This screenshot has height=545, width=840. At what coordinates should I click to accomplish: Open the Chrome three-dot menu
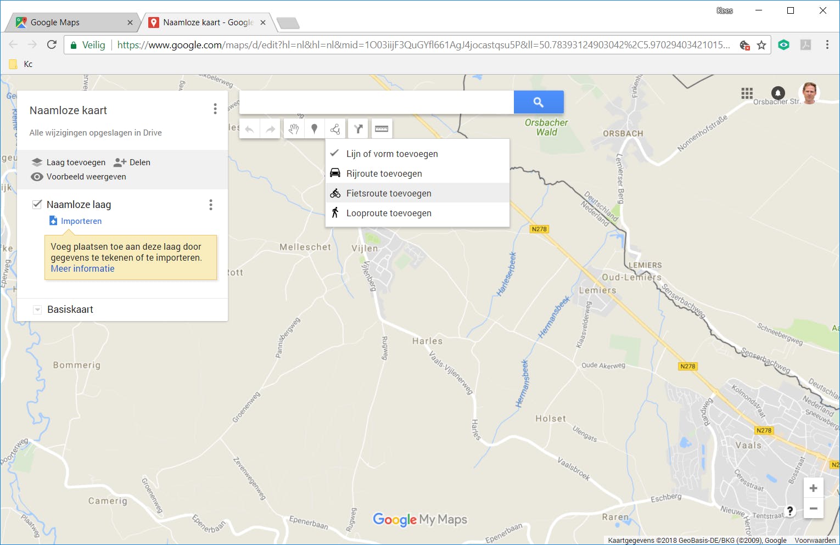coord(827,45)
